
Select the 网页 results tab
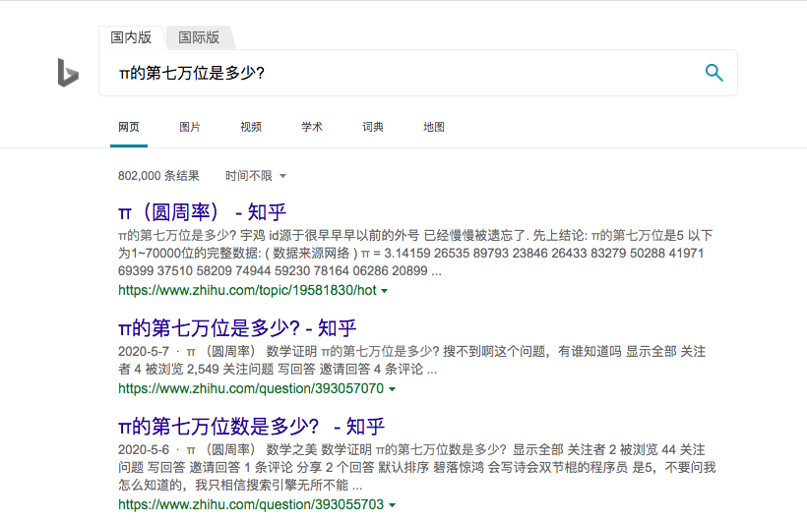129,127
